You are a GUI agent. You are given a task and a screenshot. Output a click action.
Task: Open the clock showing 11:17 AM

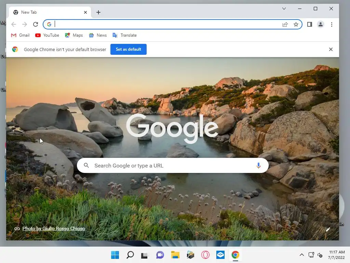point(337,255)
